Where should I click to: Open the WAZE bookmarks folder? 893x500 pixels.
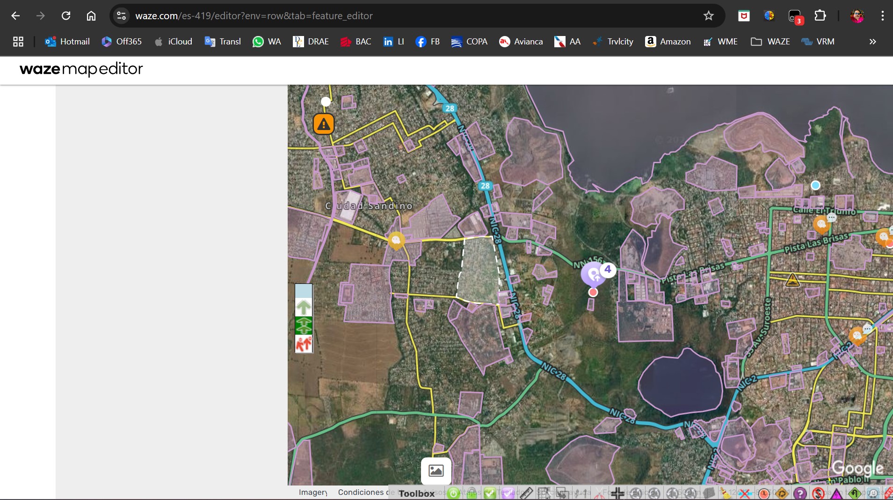tap(770, 42)
